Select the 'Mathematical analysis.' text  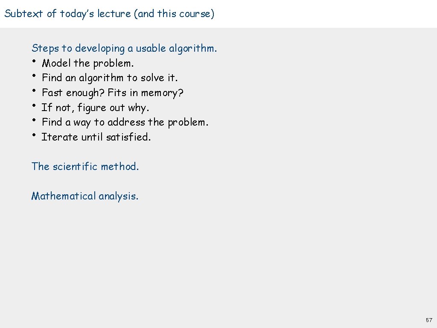(85, 196)
